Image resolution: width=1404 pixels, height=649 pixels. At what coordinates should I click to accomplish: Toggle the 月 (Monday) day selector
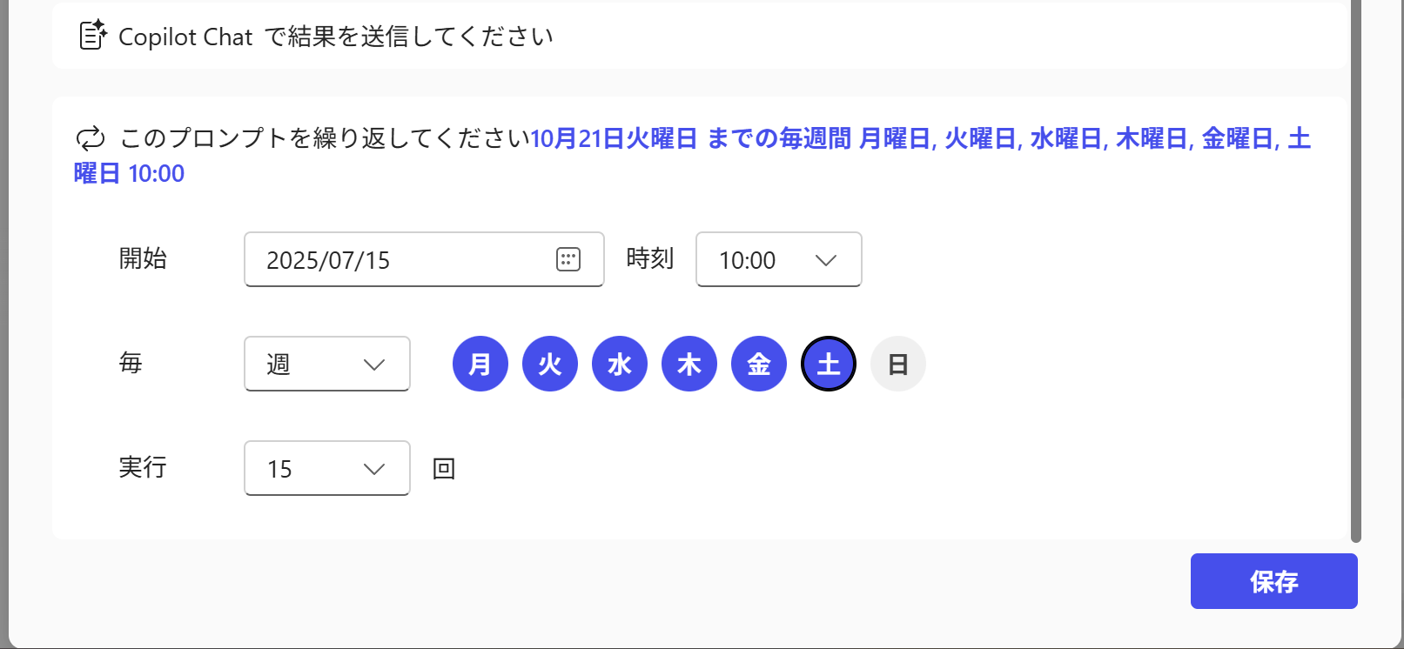click(480, 364)
